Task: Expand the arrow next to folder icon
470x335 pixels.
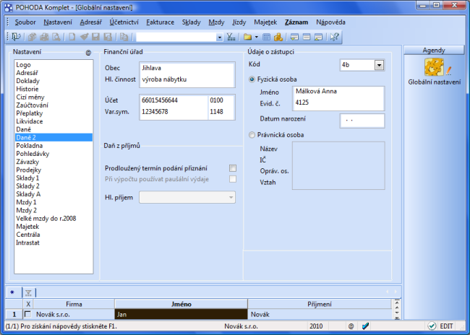Action: [256, 37]
